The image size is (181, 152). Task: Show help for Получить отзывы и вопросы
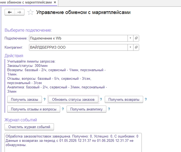[x=63, y=109]
